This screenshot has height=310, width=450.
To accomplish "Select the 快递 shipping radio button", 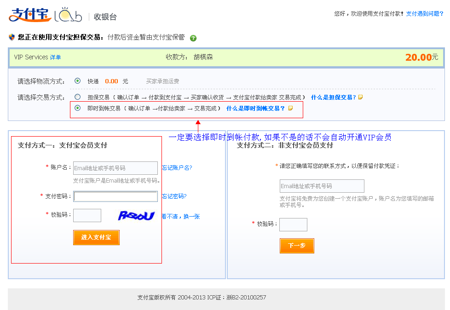I will click(x=77, y=81).
